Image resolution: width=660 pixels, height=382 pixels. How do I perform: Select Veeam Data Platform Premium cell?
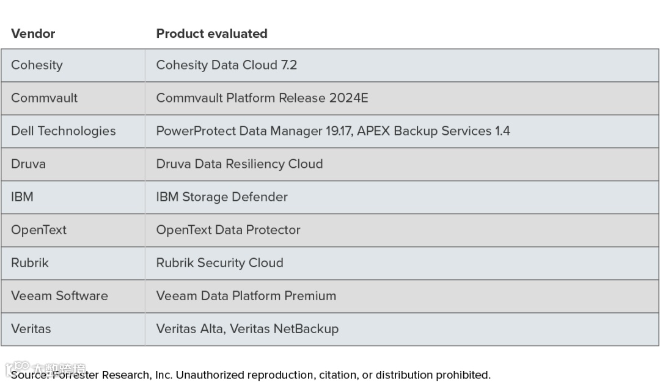click(246, 296)
